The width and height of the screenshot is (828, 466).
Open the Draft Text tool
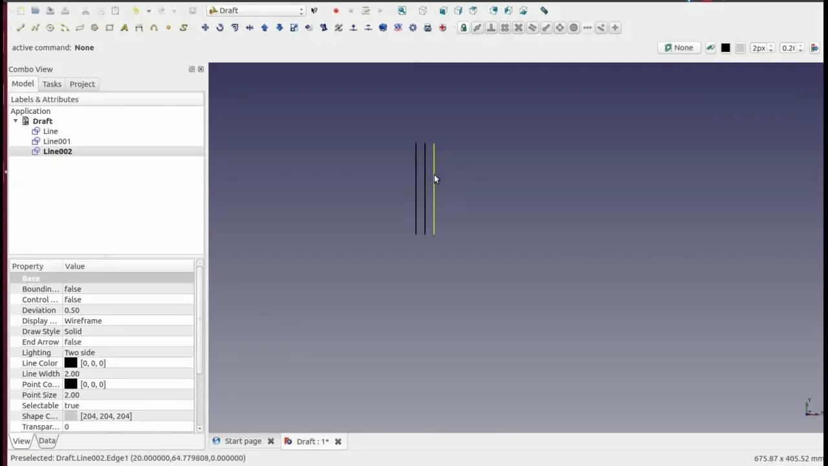pos(124,27)
